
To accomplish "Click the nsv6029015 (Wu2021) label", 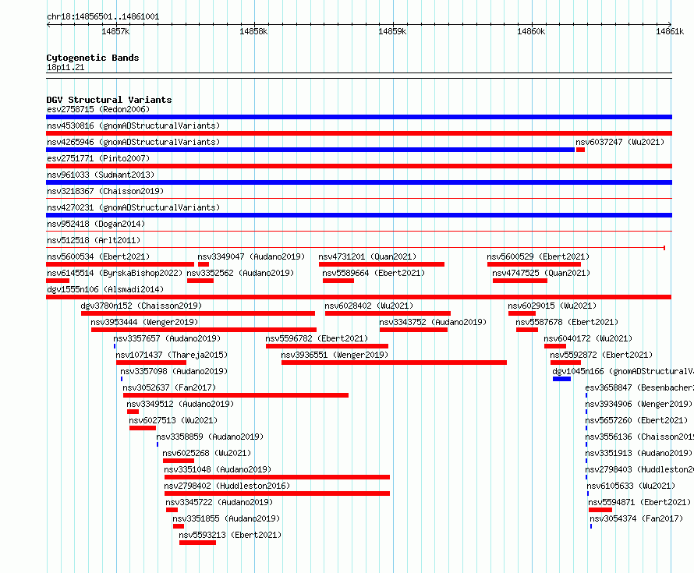I will click(552, 306).
